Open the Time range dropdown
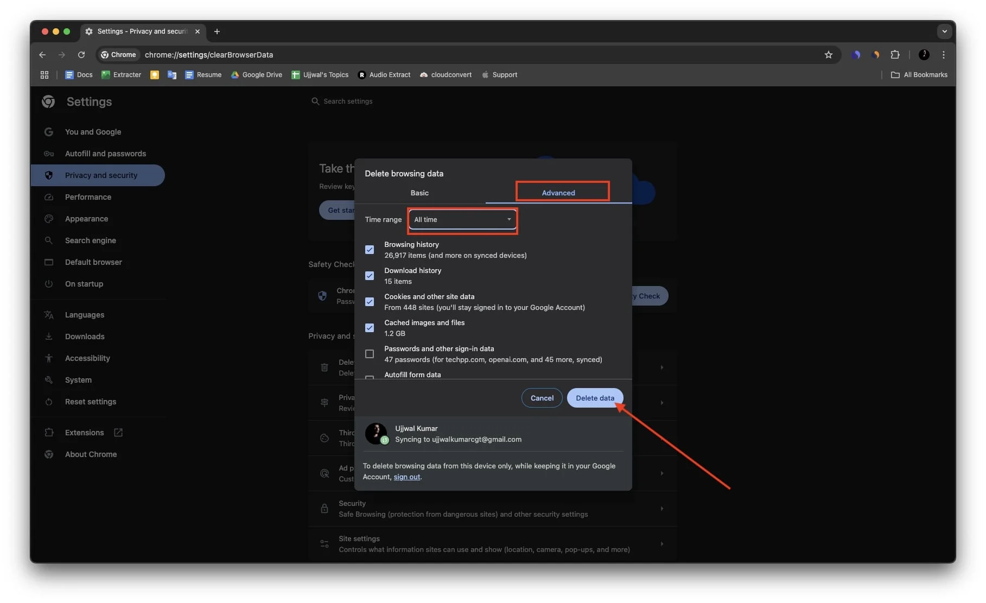Screen dimensions: 986x603 [462, 220]
